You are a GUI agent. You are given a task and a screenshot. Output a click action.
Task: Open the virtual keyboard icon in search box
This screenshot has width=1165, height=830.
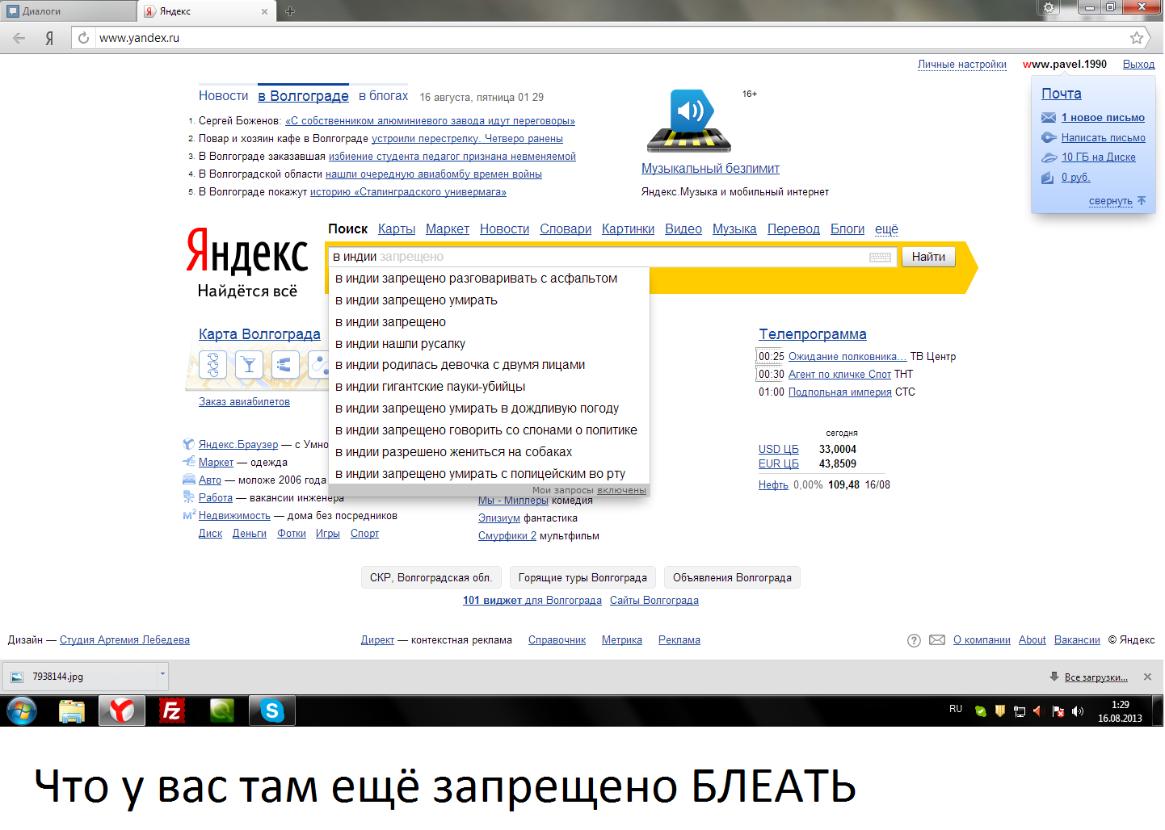(x=880, y=258)
